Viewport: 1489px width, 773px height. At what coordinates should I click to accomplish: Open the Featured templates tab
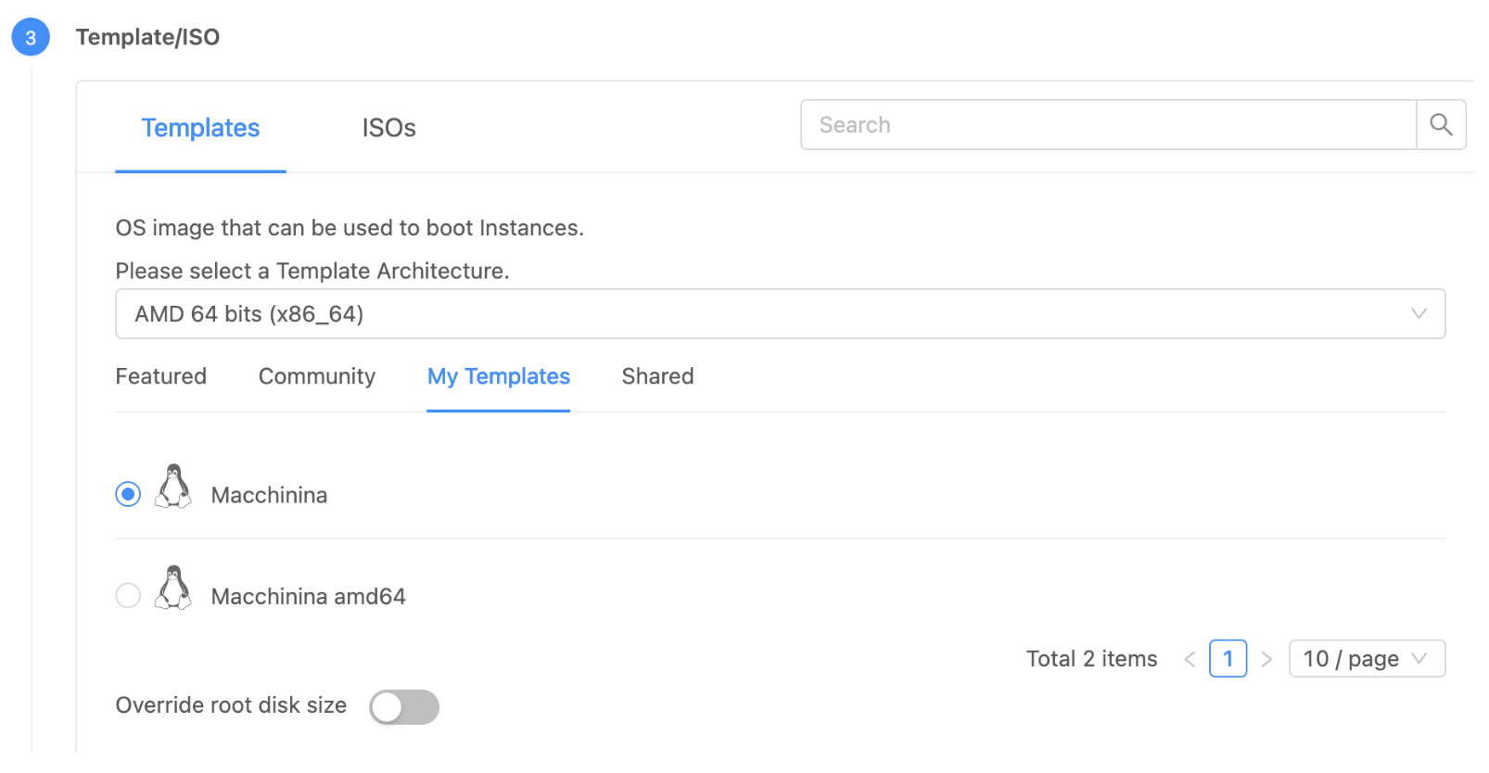(161, 376)
